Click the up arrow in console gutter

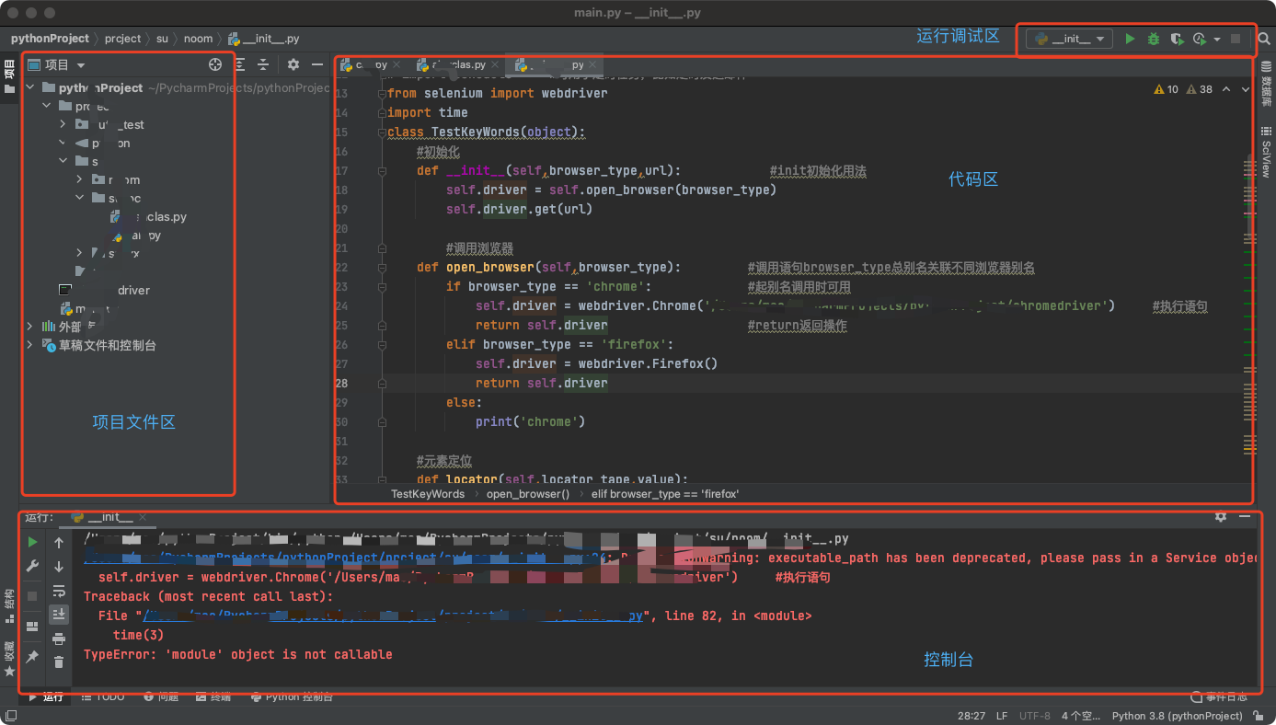(x=59, y=543)
